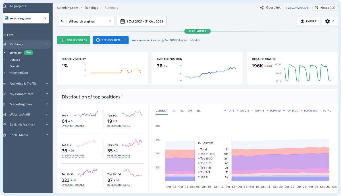
Task: Open the Historical Data submenu item
Action: click(19, 73)
